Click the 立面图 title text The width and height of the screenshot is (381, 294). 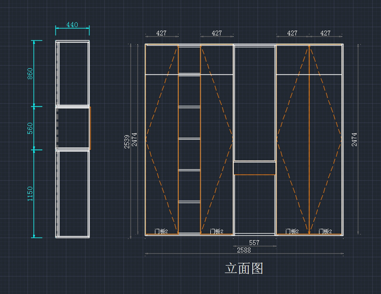click(x=244, y=269)
